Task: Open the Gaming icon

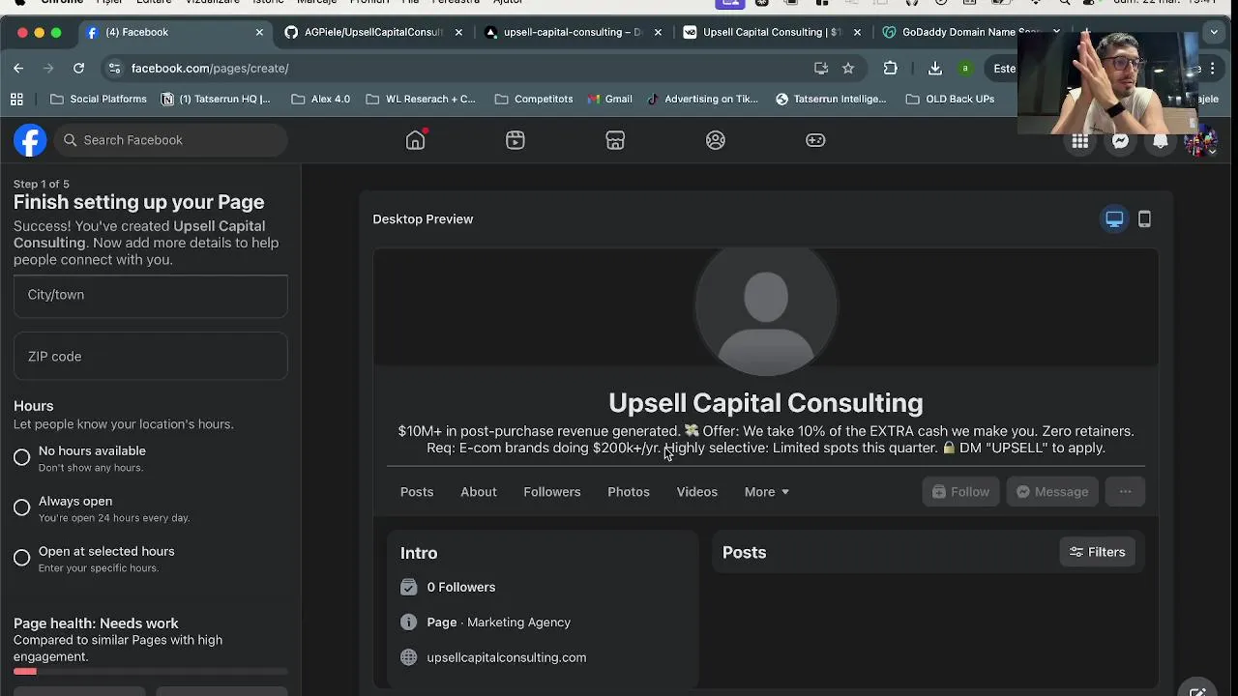Action: [815, 140]
